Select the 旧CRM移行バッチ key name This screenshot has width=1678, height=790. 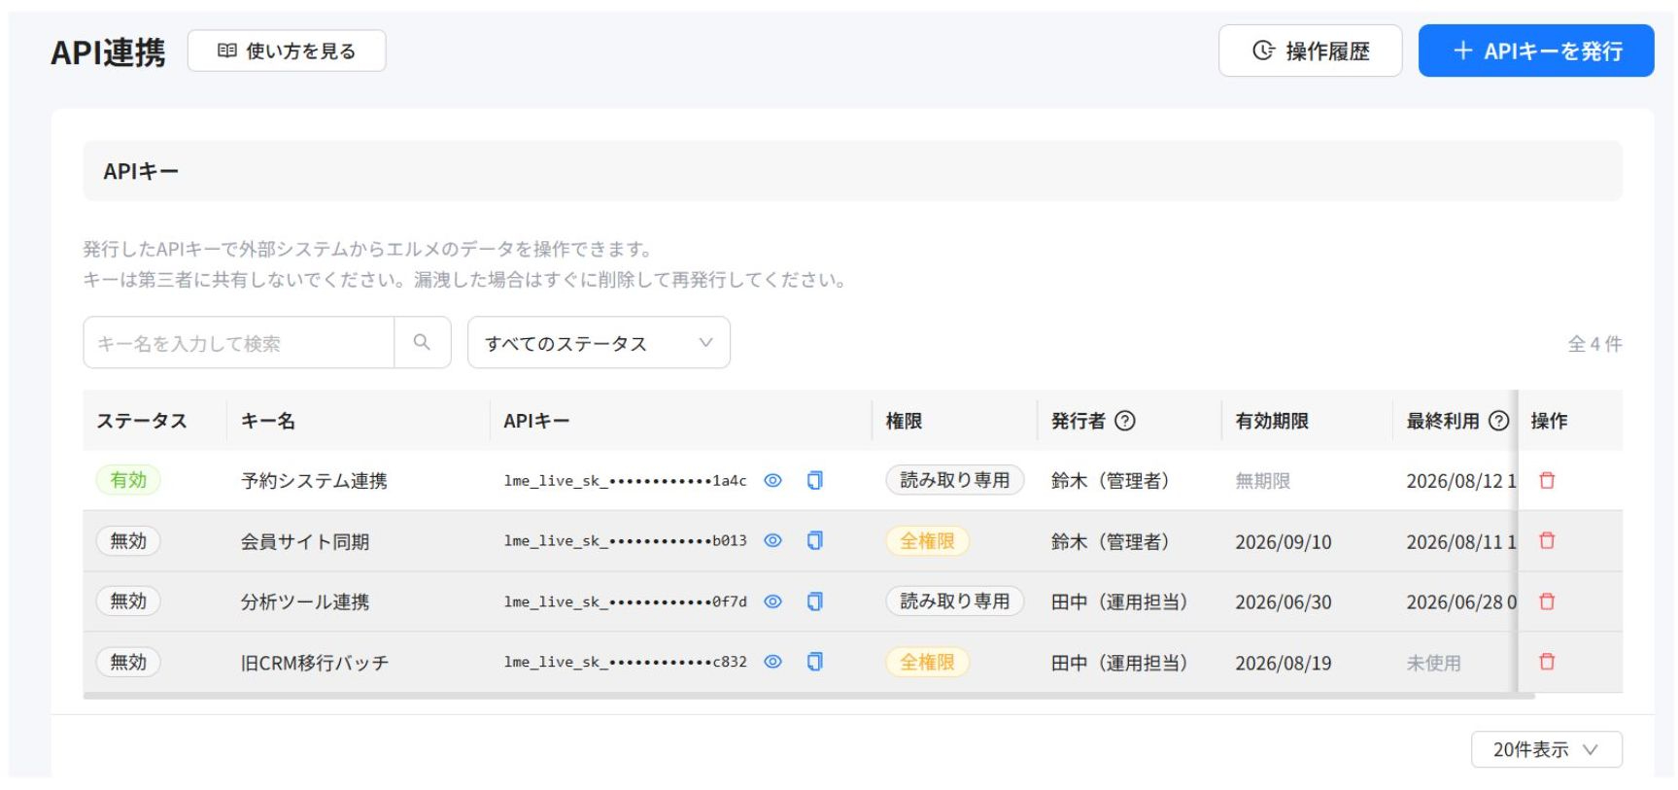(x=315, y=663)
